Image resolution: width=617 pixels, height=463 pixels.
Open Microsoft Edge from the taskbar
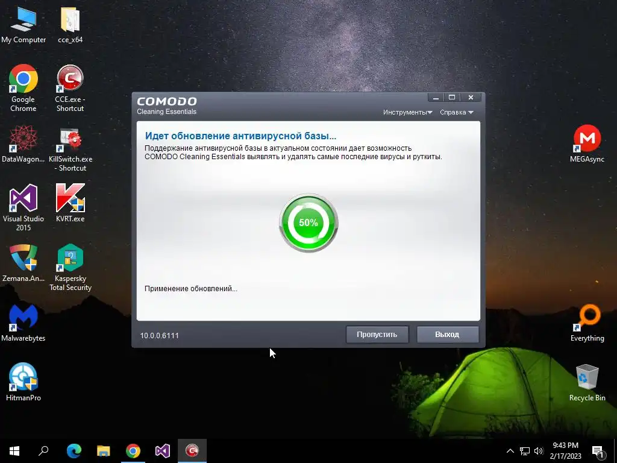click(x=74, y=451)
